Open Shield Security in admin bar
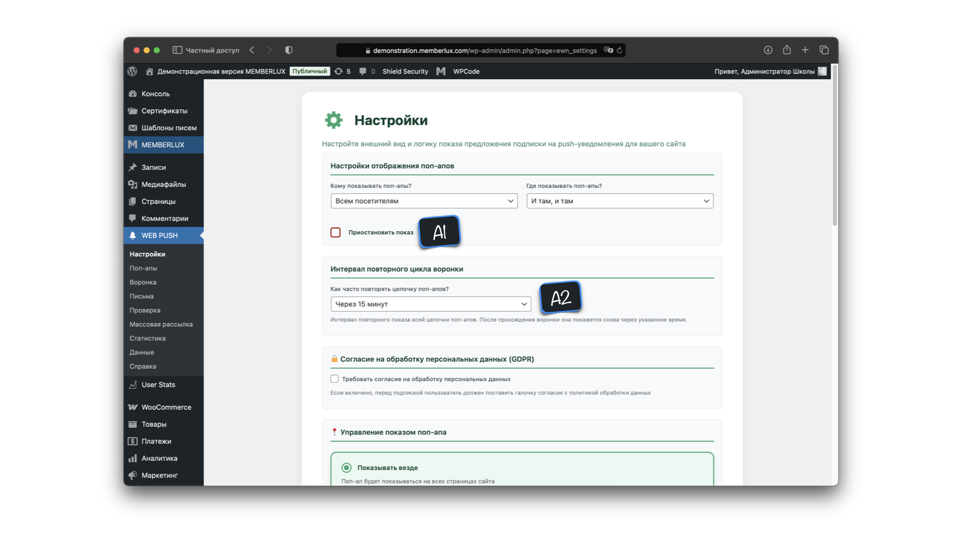Screen dimensions: 962x541 click(x=405, y=71)
